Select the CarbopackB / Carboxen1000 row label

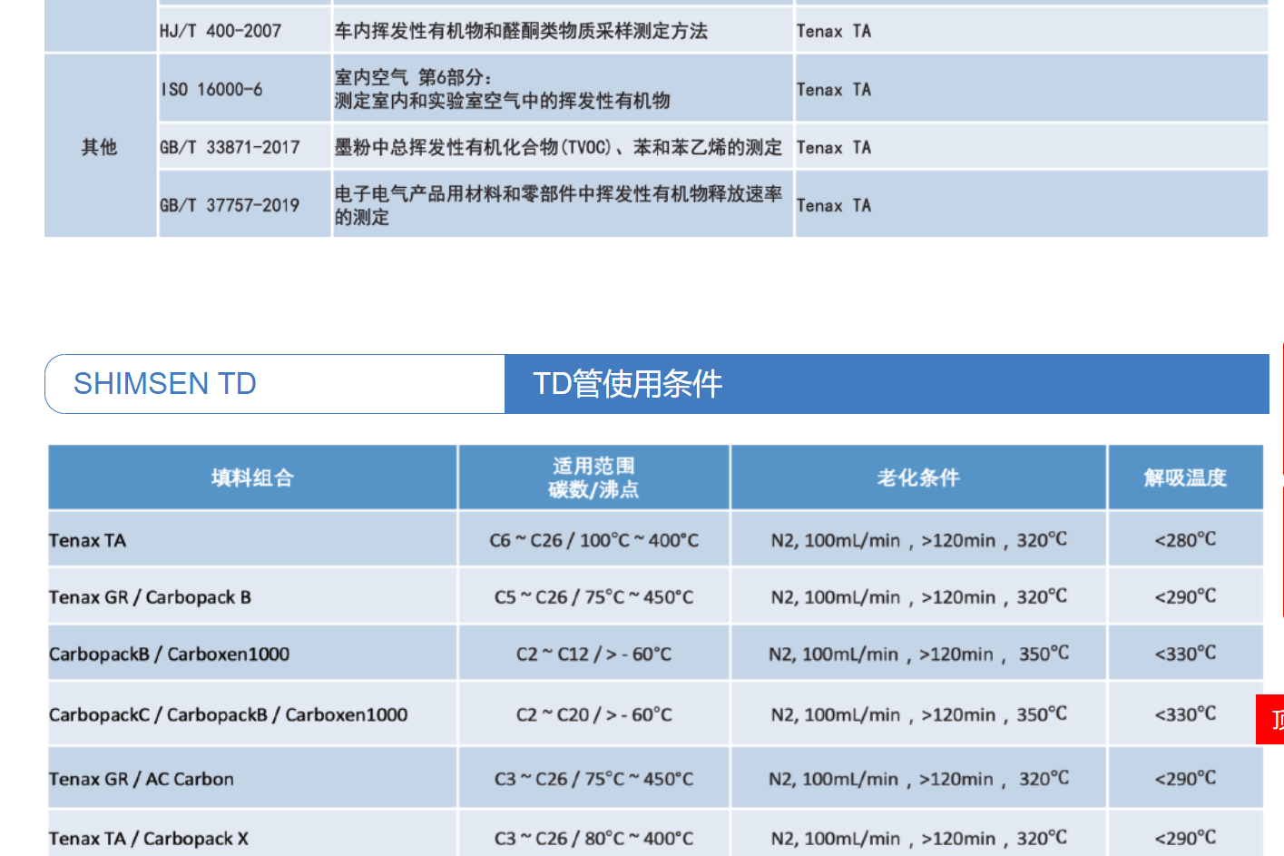pos(170,654)
